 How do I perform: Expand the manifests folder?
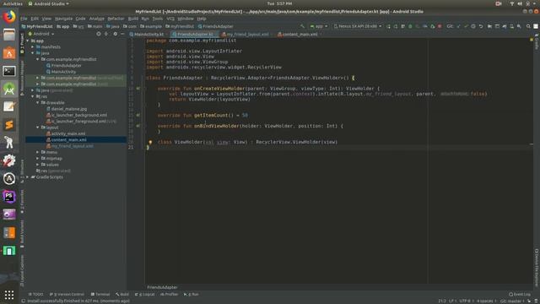(33, 47)
